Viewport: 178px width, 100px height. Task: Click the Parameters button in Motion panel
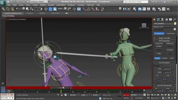click(159, 34)
